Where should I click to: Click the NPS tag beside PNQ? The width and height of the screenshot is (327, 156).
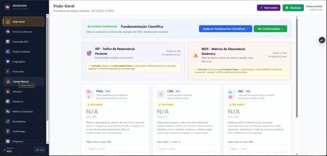click(x=108, y=91)
